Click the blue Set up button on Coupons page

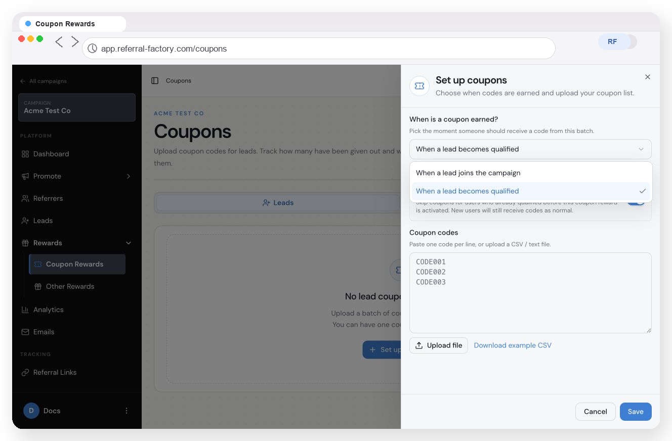[382, 349]
